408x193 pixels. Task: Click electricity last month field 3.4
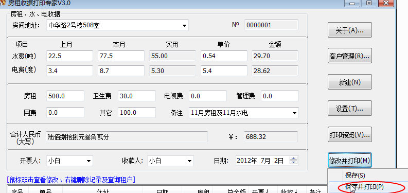pyautogui.click(x=69, y=71)
